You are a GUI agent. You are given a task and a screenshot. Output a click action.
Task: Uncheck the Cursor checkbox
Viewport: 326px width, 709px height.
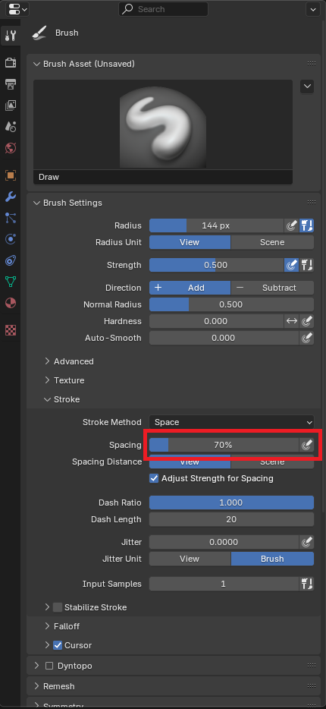(x=58, y=645)
